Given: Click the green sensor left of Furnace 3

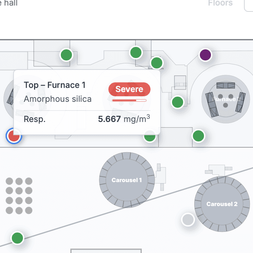Looking at the screenshot, I should click(178, 102).
